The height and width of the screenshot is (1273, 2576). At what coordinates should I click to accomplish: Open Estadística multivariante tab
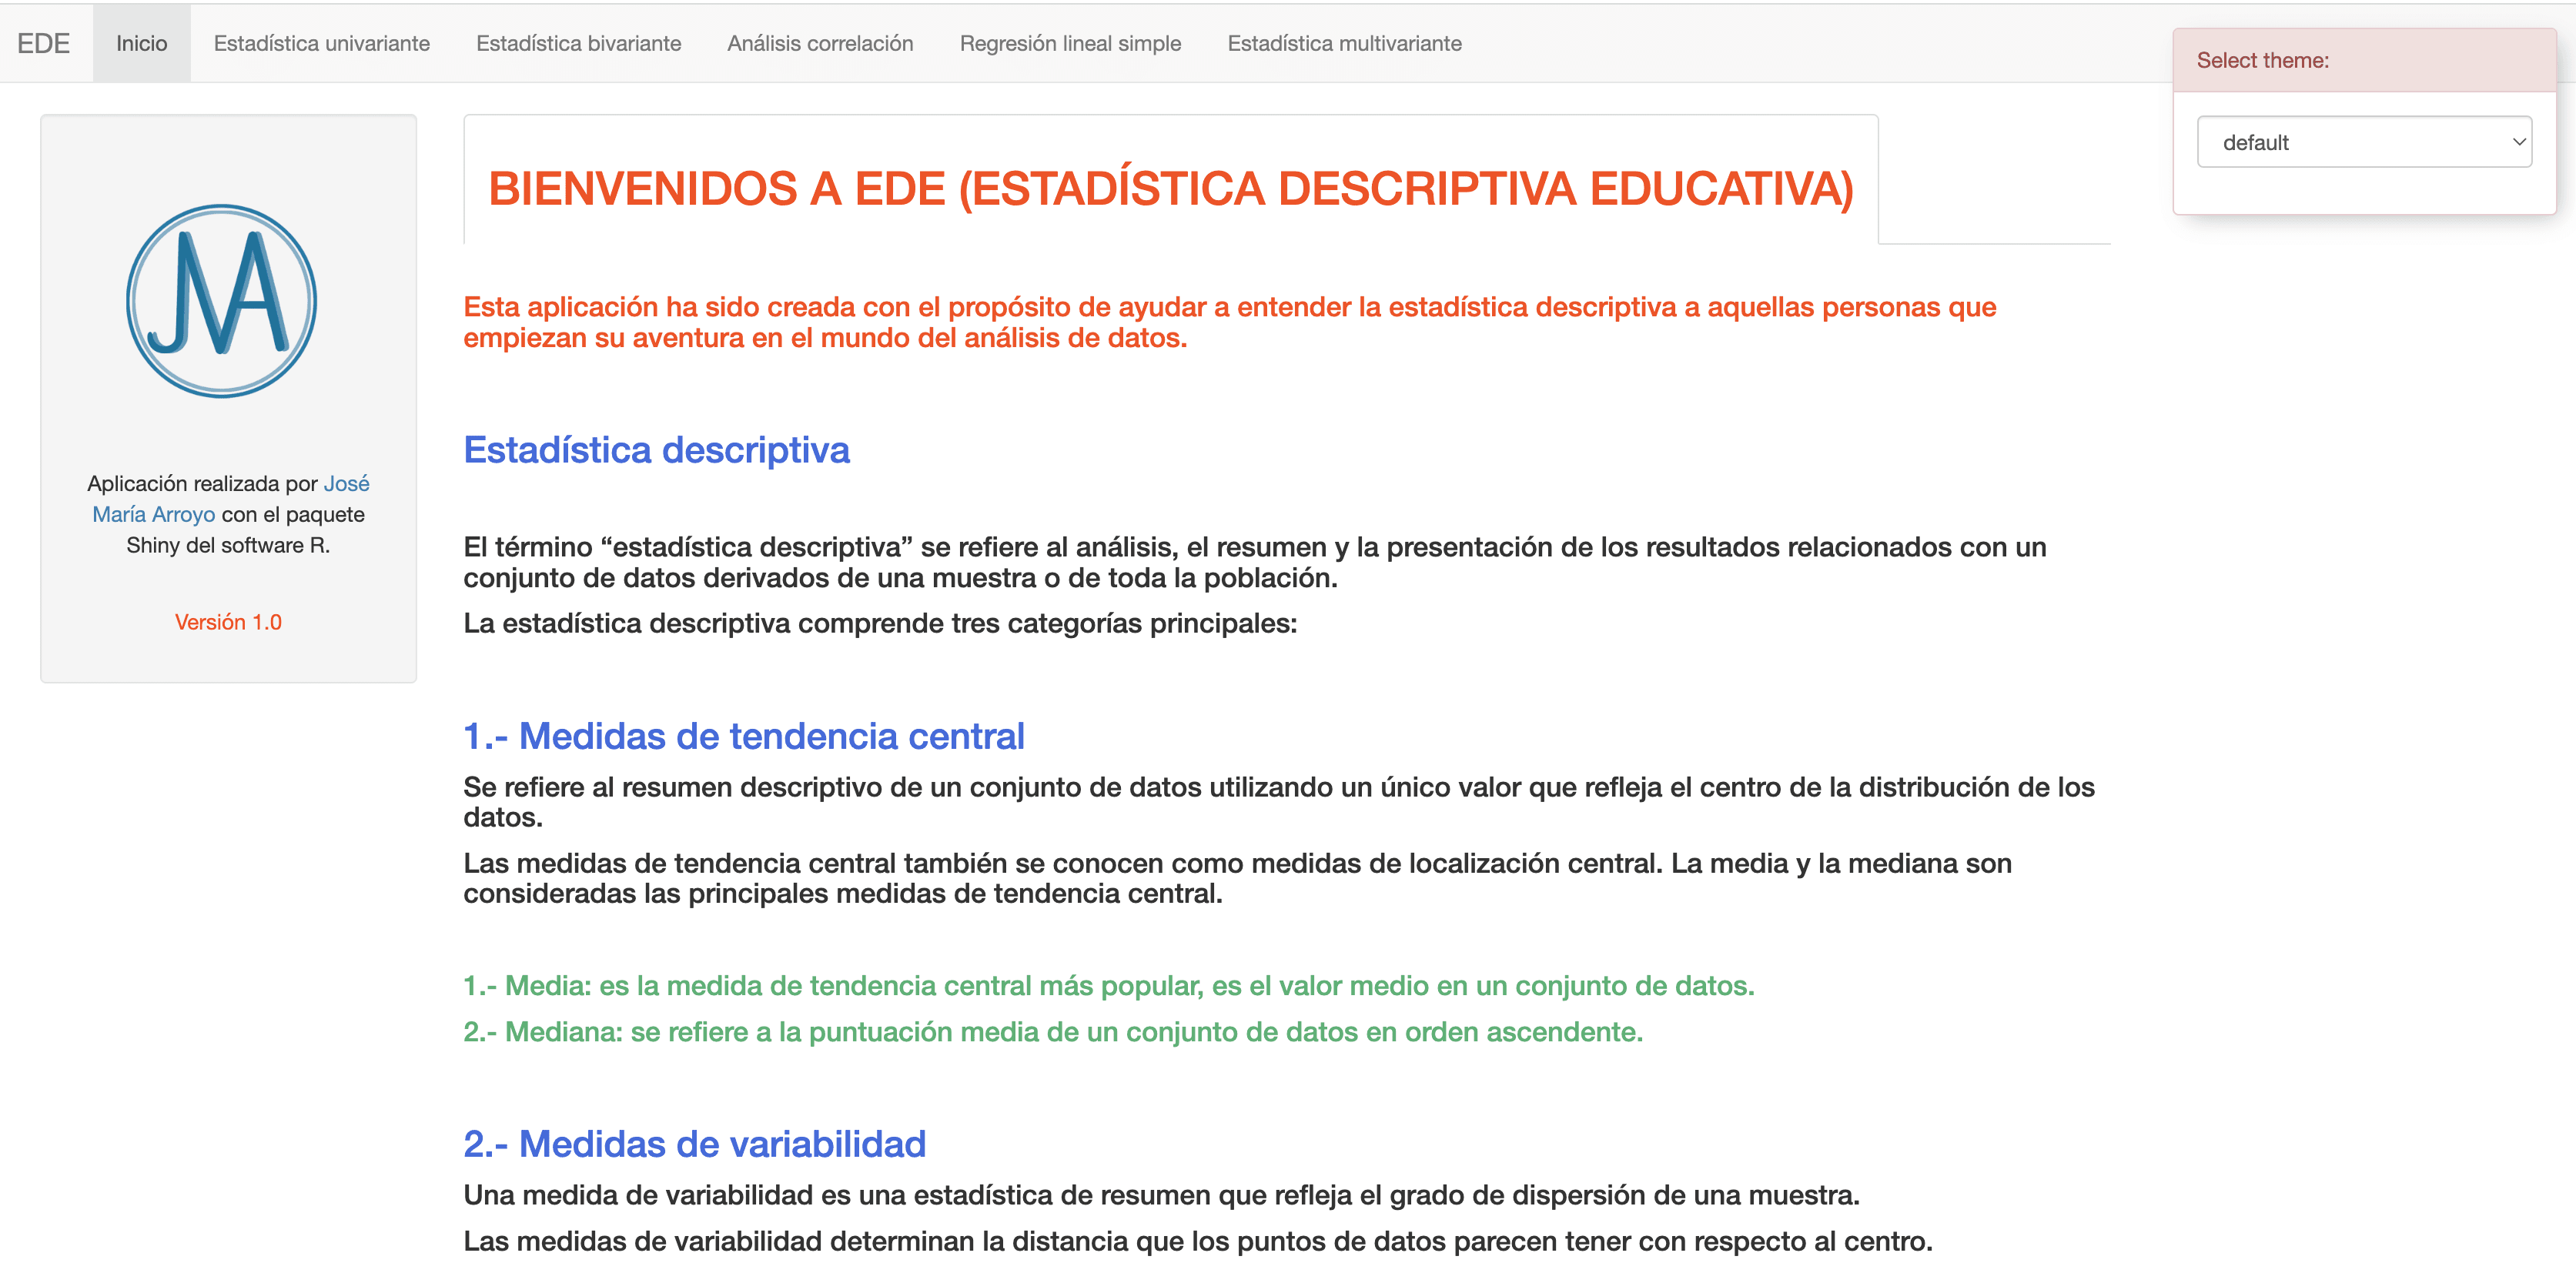coord(1345,43)
